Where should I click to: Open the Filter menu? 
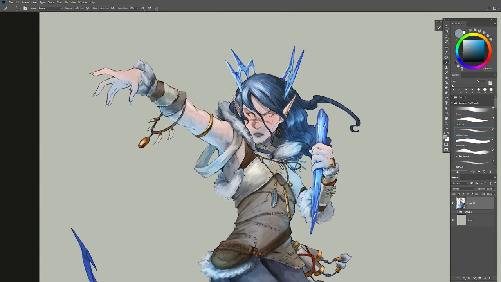tap(59, 2)
